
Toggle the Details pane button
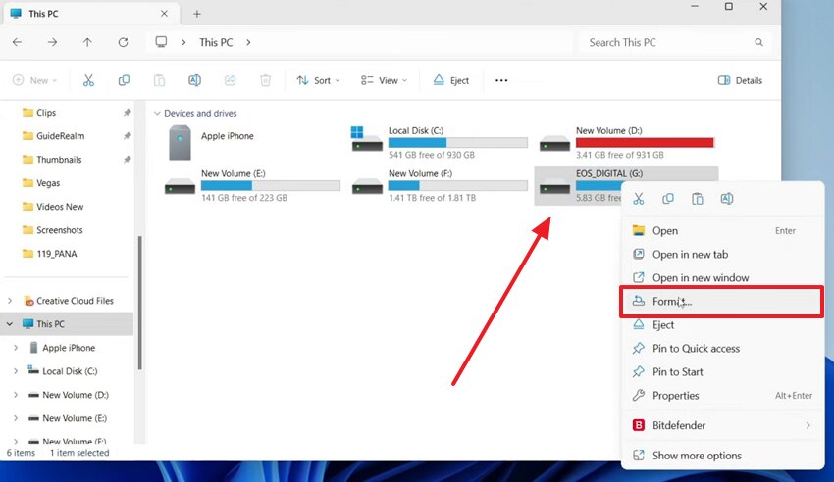pos(741,80)
